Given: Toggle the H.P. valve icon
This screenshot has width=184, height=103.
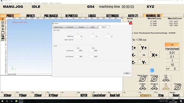Looking at the screenshot, I should [166, 78].
